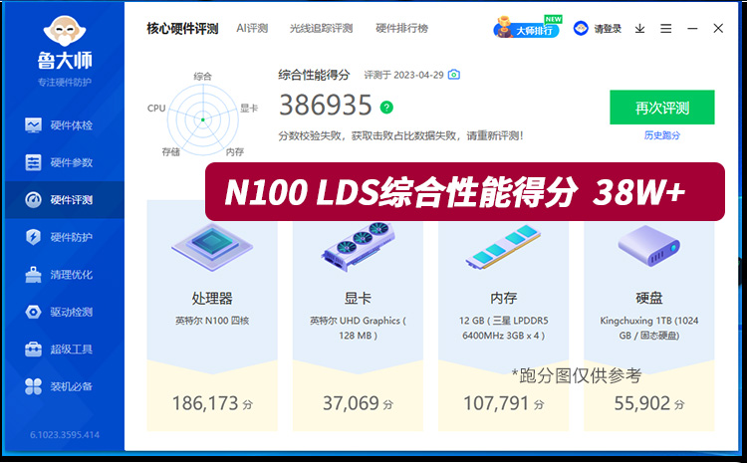Select 硬件评测 in the sidebar

point(65,199)
